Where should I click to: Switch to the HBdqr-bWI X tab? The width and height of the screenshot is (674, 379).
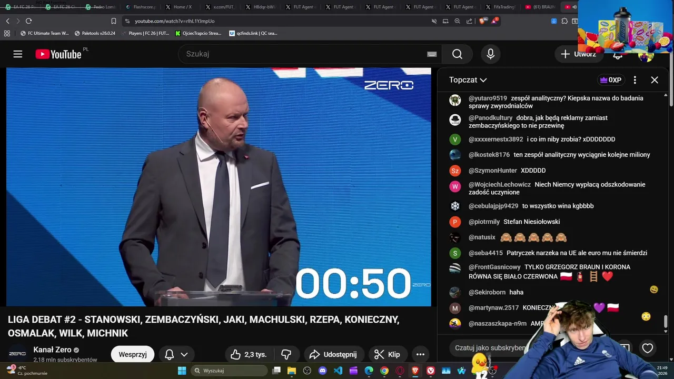(260, 7)
